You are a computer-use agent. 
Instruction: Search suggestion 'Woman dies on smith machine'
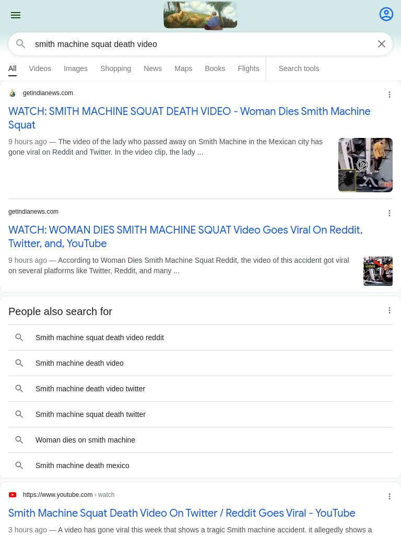click(200, 440)
